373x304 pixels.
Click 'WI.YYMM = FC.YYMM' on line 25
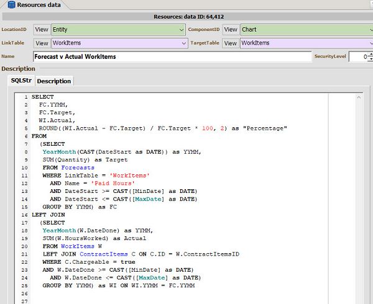(163, 286)
